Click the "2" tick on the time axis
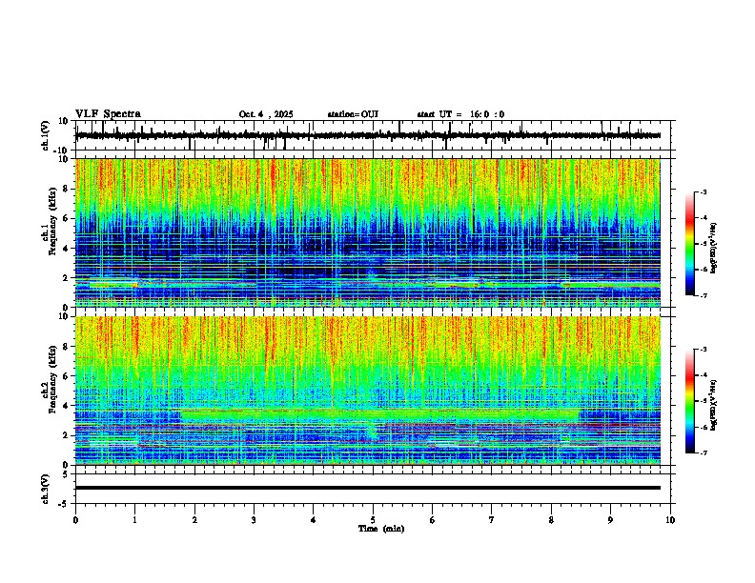Image resolution: width=755 pixels, height=583 pixels. click(194, 520)
